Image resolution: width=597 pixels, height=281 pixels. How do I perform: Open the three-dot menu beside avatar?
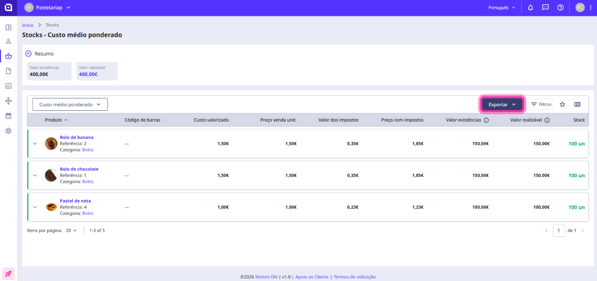[590, 7]
